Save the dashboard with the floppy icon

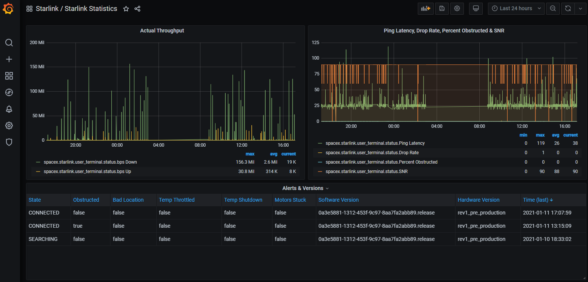click(x=442, y=9)
